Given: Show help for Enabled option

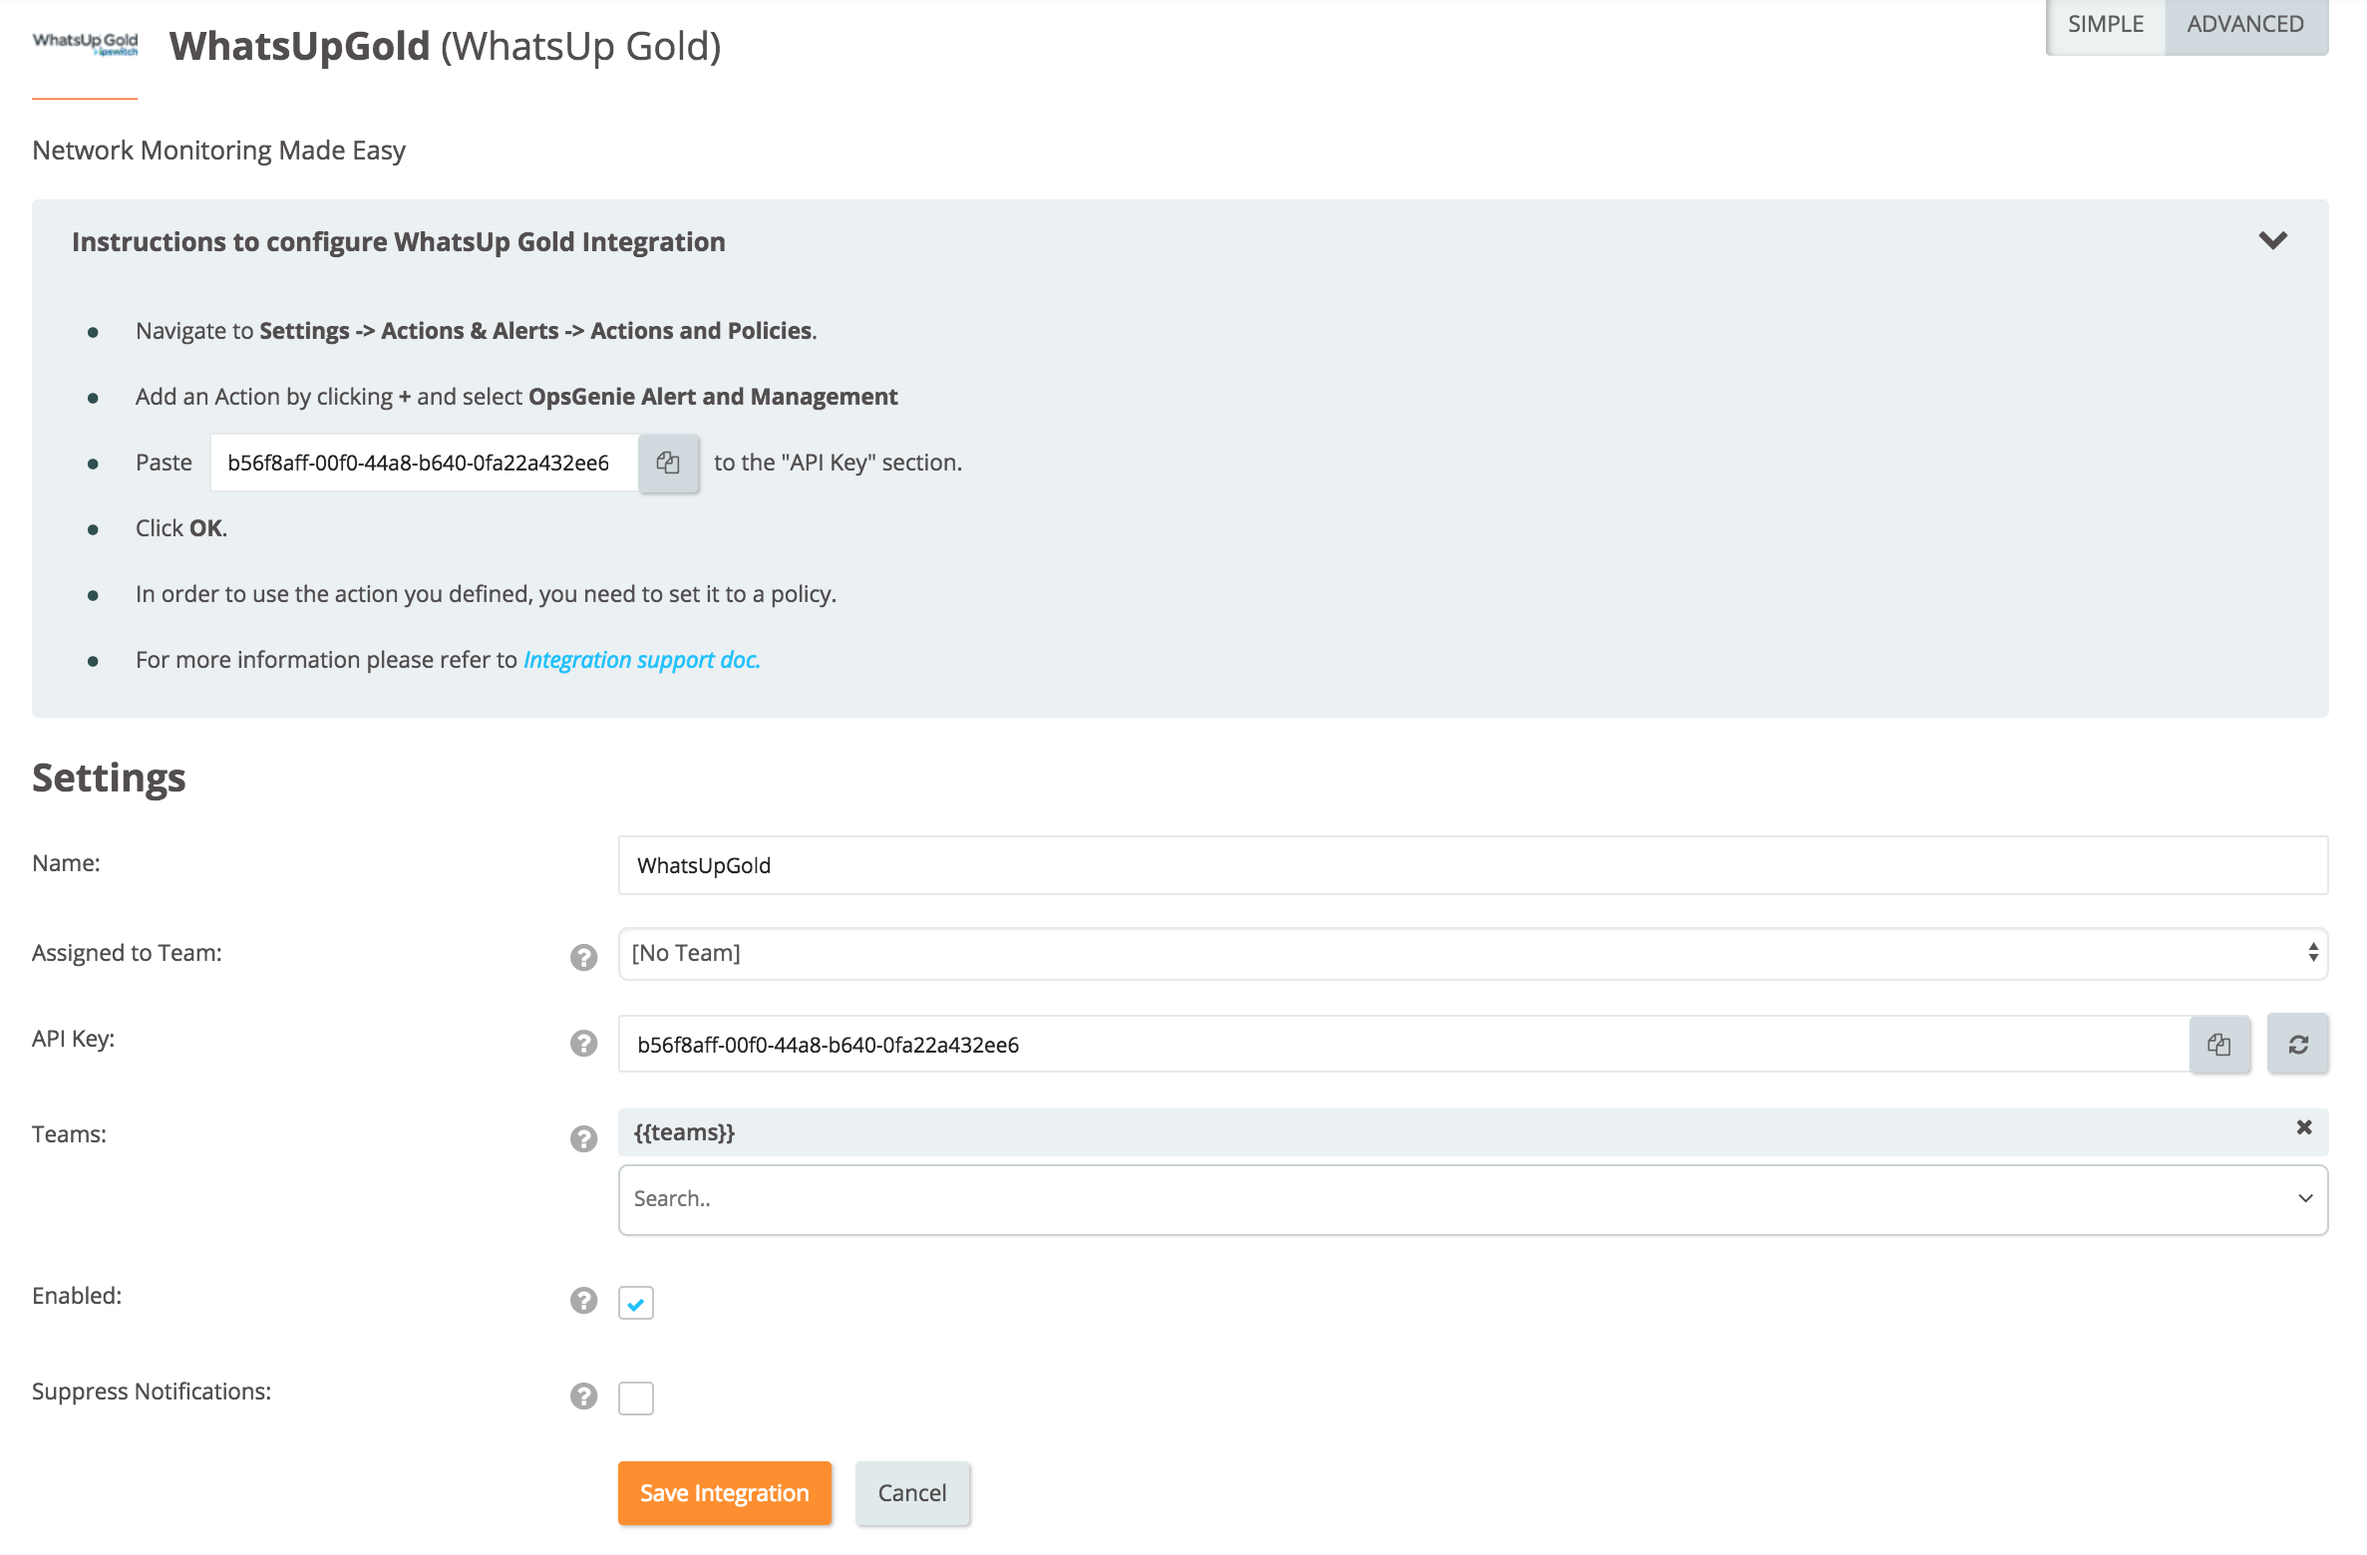Looking at the screenshot, I should (x=583, y=1300).
